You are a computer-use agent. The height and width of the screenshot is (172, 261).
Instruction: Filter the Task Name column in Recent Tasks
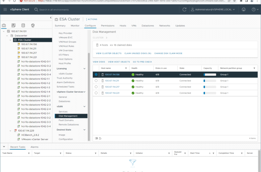(x=29, y=153)
